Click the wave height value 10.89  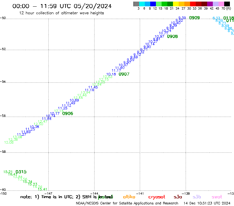click(74, 100)
